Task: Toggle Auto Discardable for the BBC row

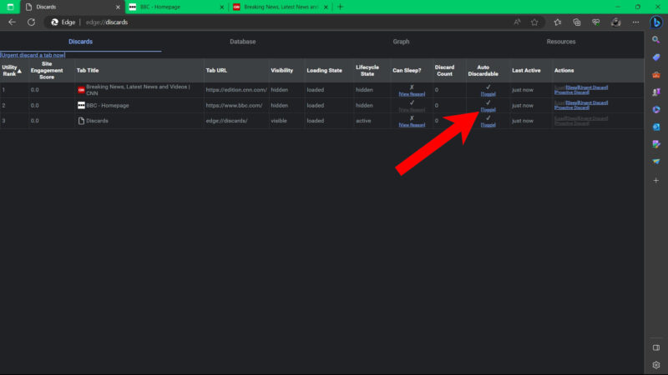Action: (488, 109)
